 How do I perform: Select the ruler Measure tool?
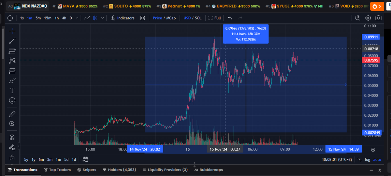[x=12, y=114]
